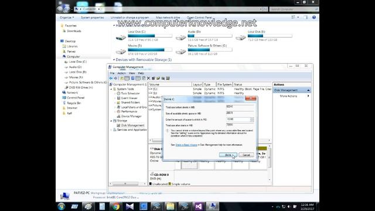Select System Tools in the console tree
This screenshot has height=211, width=375.
[125, 89]
